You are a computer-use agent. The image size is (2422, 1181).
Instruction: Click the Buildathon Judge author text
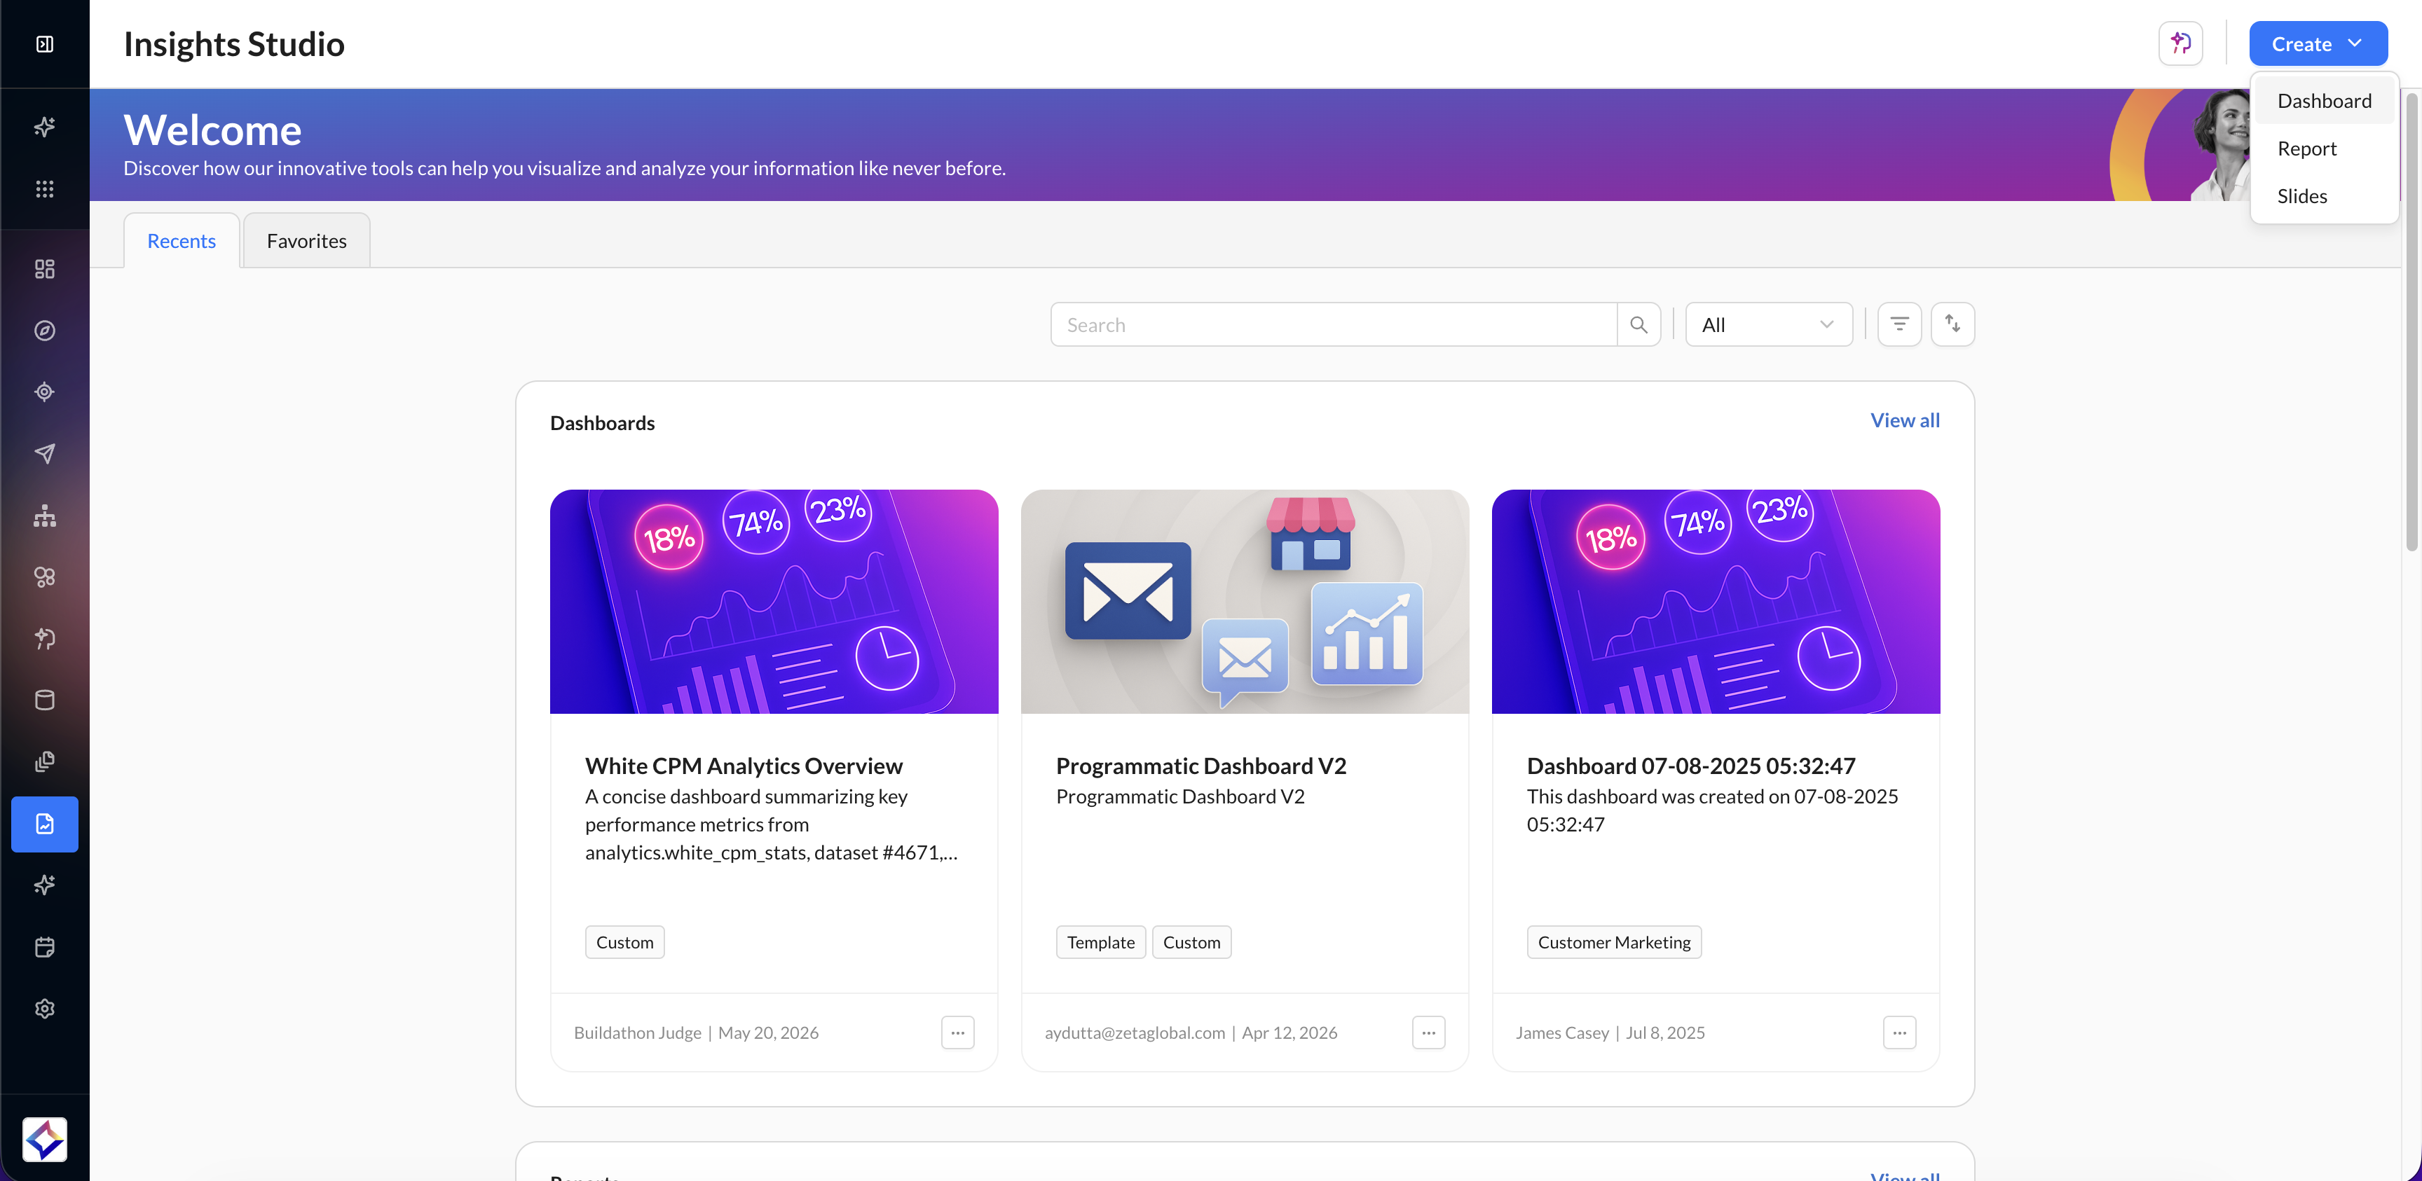[x=638, y=1032]
